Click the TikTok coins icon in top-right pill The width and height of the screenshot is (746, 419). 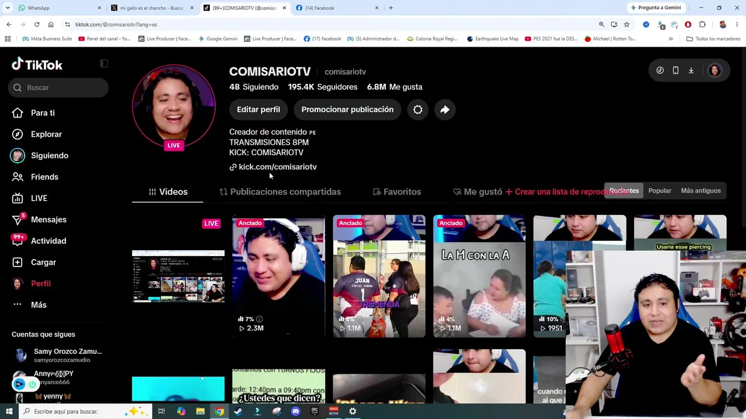[660, 70]
